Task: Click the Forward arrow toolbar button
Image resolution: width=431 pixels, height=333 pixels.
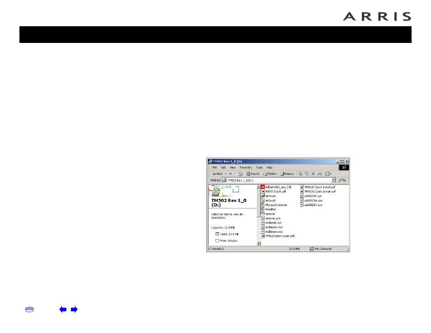Action: click(x=230, y=174)
